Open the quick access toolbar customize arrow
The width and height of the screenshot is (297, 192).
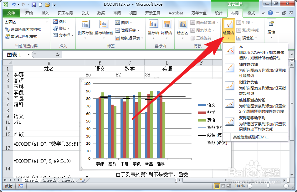(x=54, y=5)
